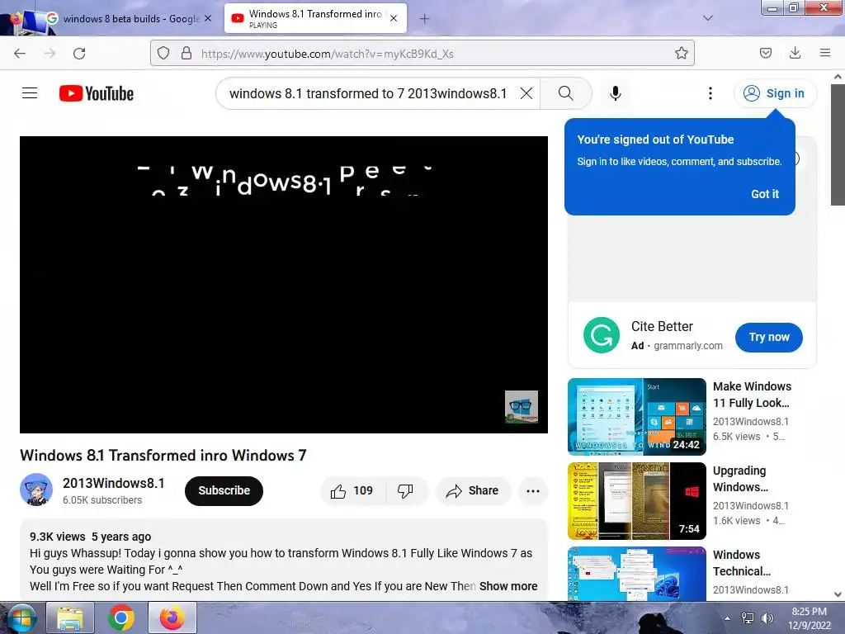
Task: Share the video with the Share button
Action: [x=473, y=490]
